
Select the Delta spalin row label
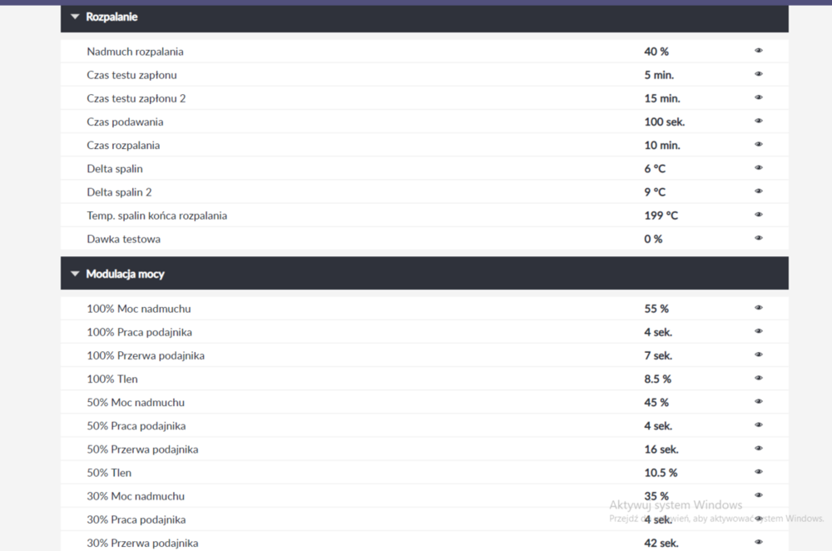[x=114, y=169]
